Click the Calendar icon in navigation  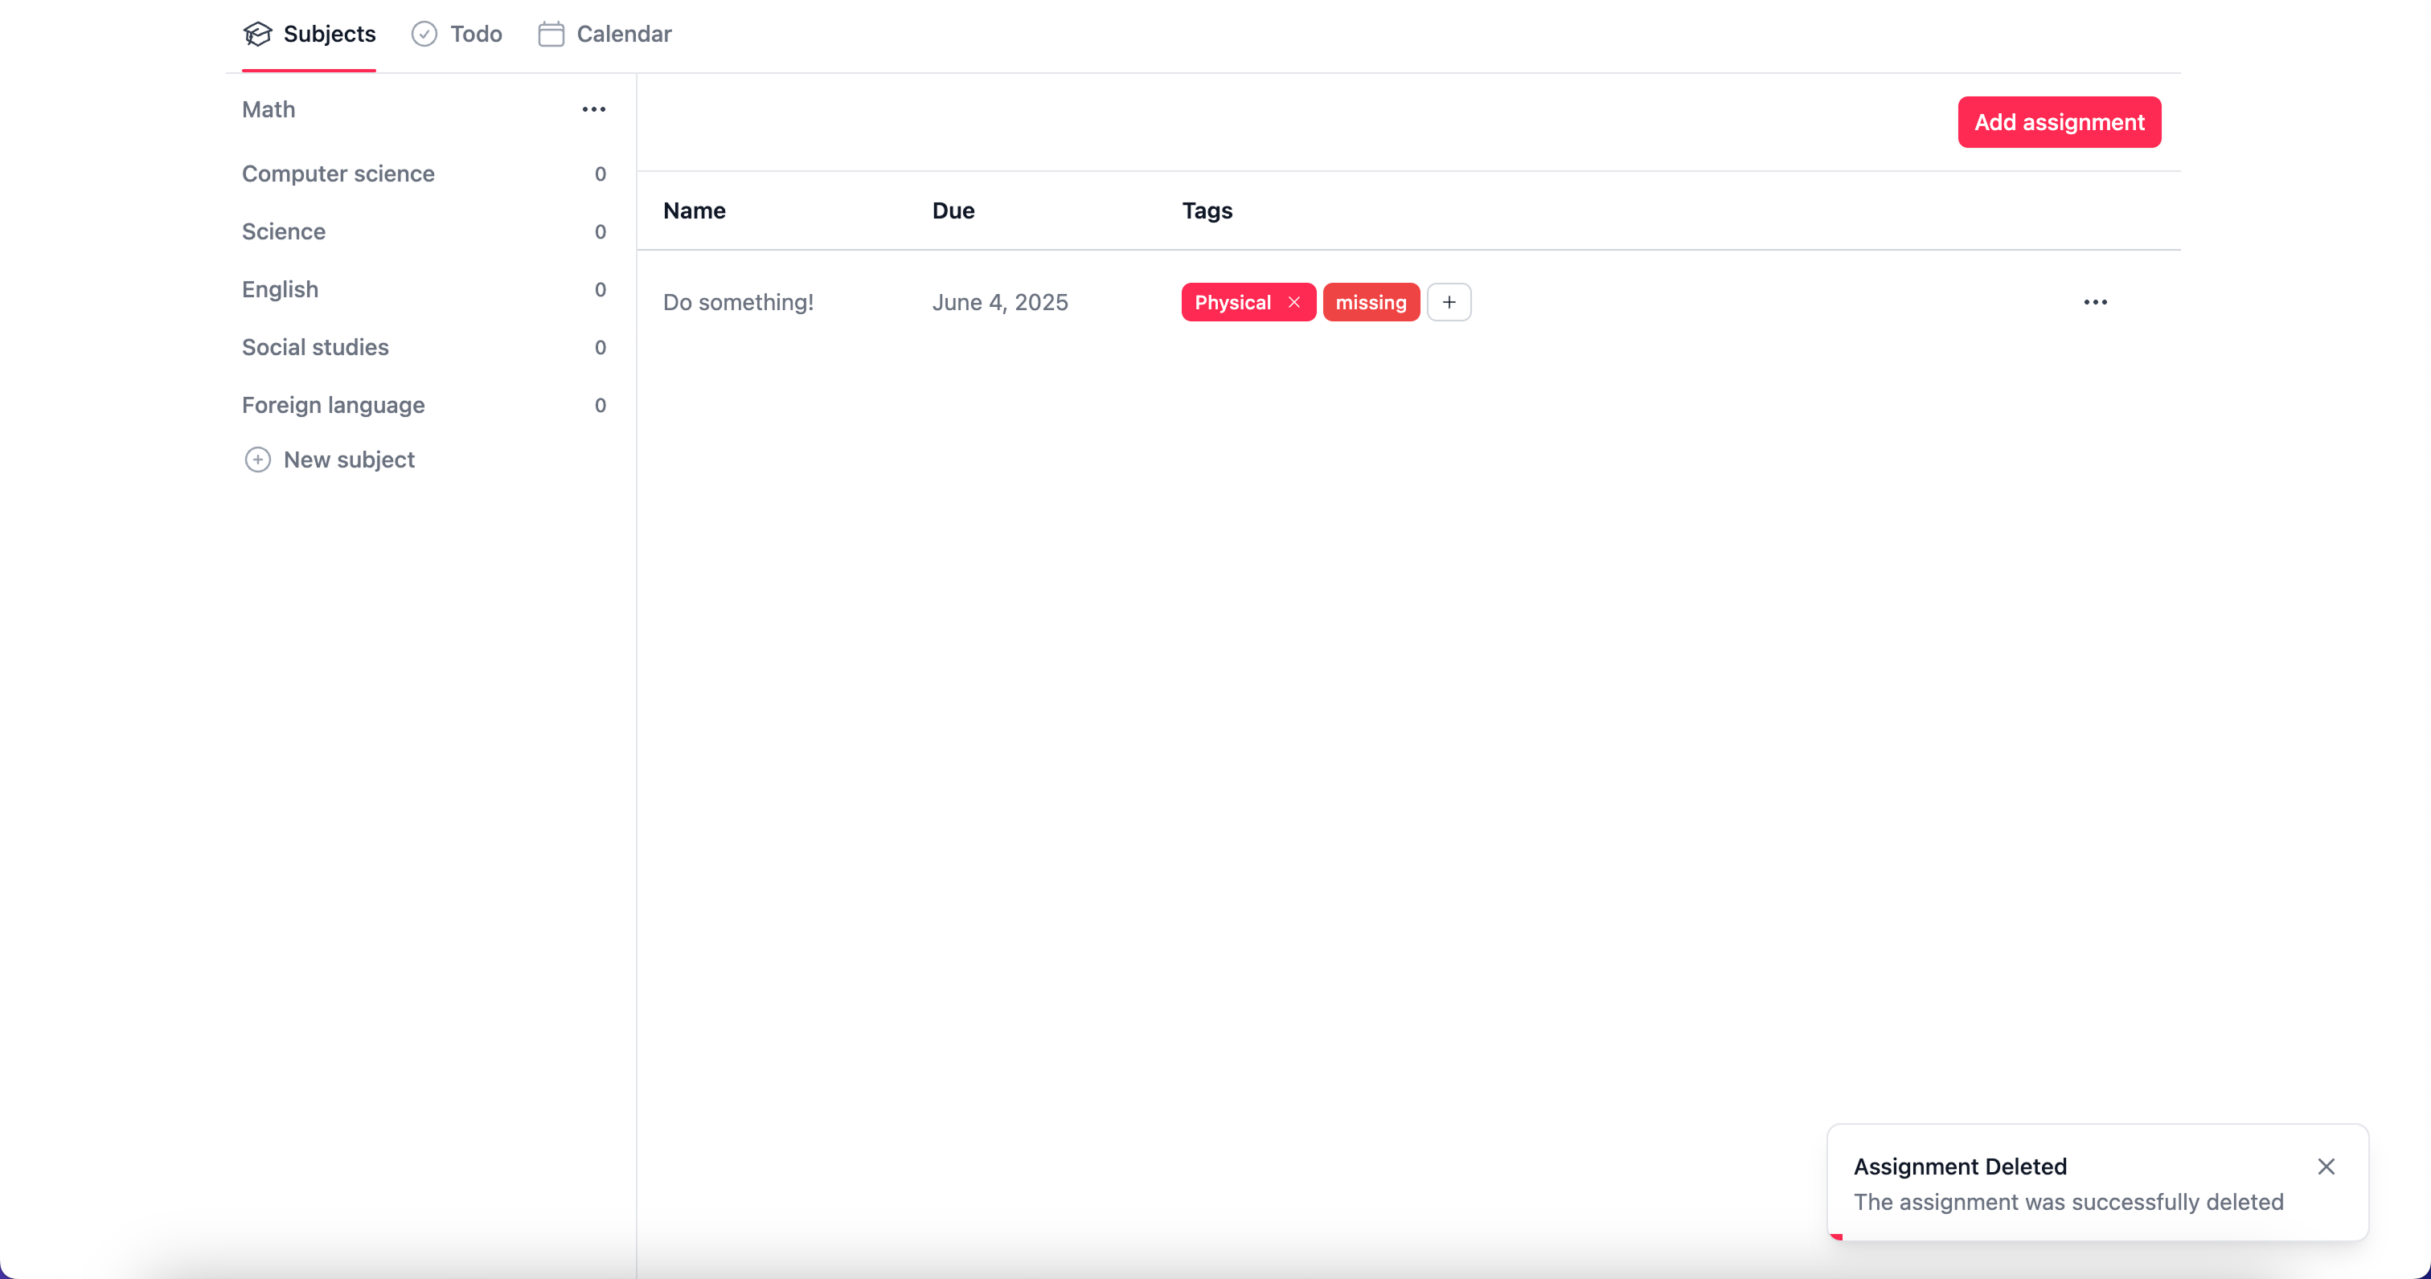coord(551,34)
